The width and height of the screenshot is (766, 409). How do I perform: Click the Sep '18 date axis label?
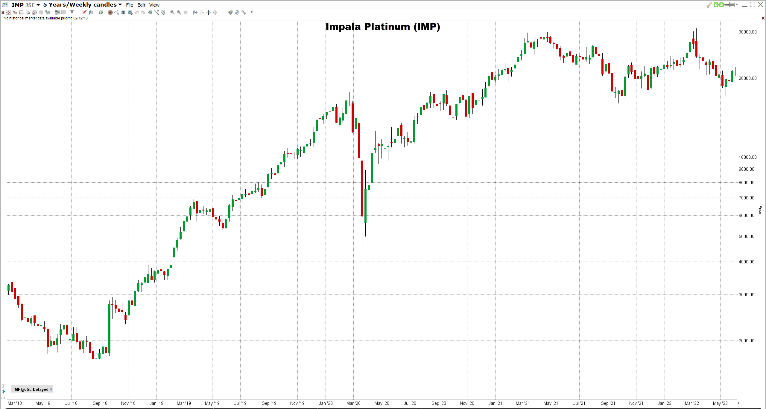pyautogui.click(x=100, y=403)
